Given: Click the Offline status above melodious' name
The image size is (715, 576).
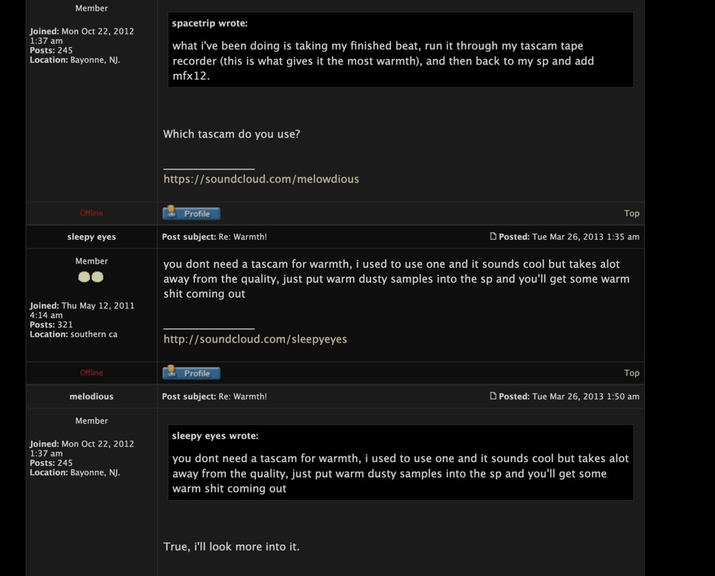Looking at the screenshot, I should point(91,373).
